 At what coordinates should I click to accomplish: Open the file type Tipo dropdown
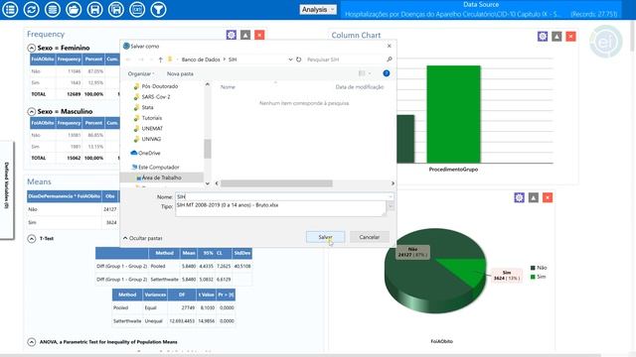(x=391, y=207)
